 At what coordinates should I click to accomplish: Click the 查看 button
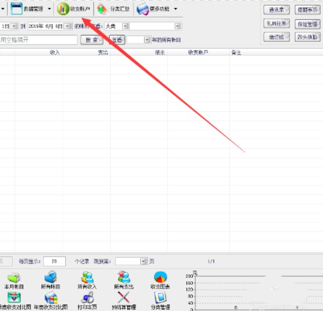117,40
